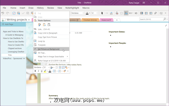Screen dimensions: 169x106
Task: Click the Redo arrow in the quick toolbar
Action: tap(7, 13)
